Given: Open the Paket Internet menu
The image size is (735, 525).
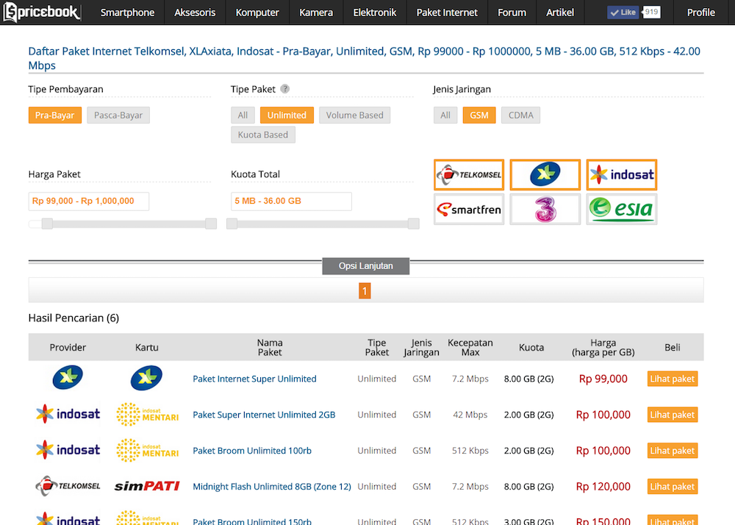Looking at the screenshot, I should (x=447, y=12).
